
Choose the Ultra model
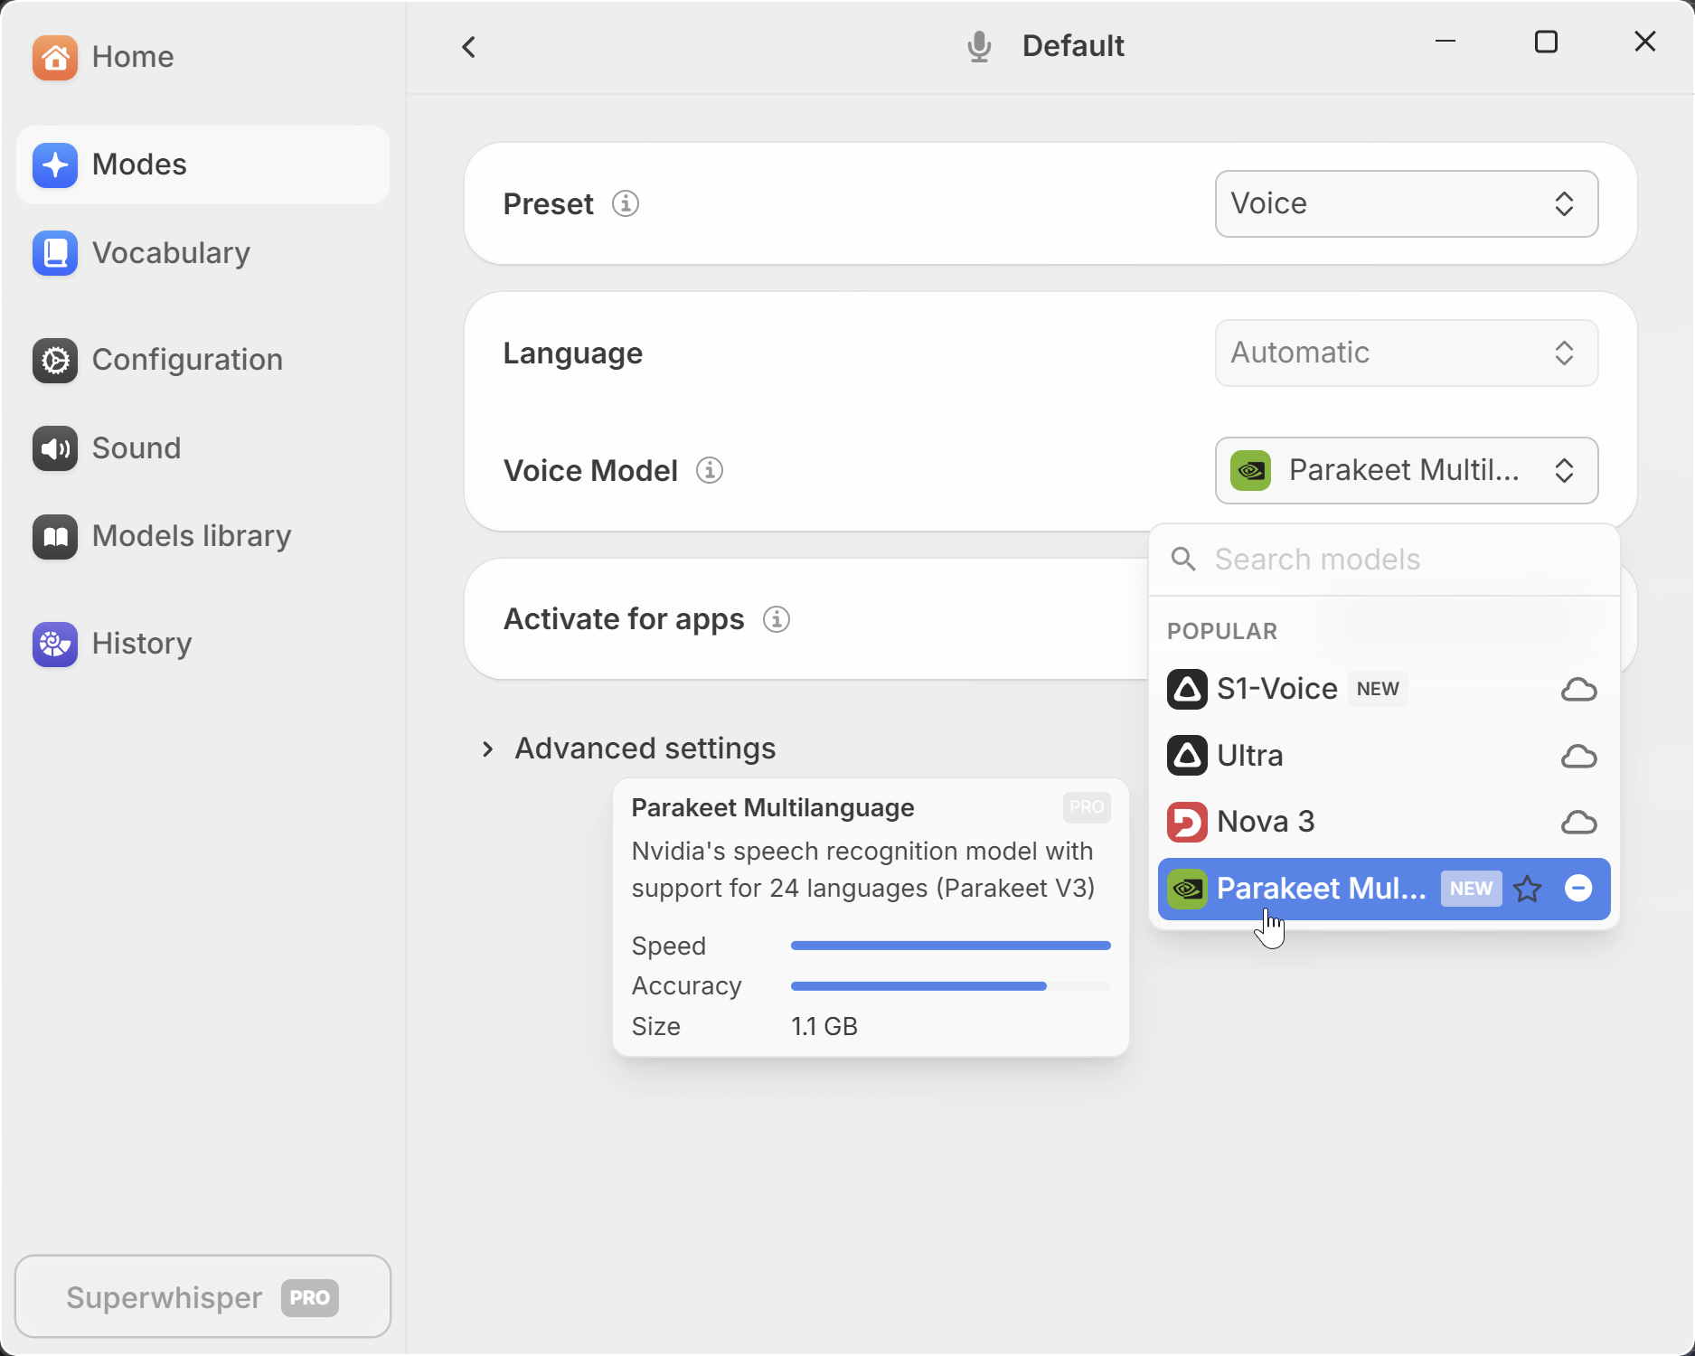(1384, 756)
